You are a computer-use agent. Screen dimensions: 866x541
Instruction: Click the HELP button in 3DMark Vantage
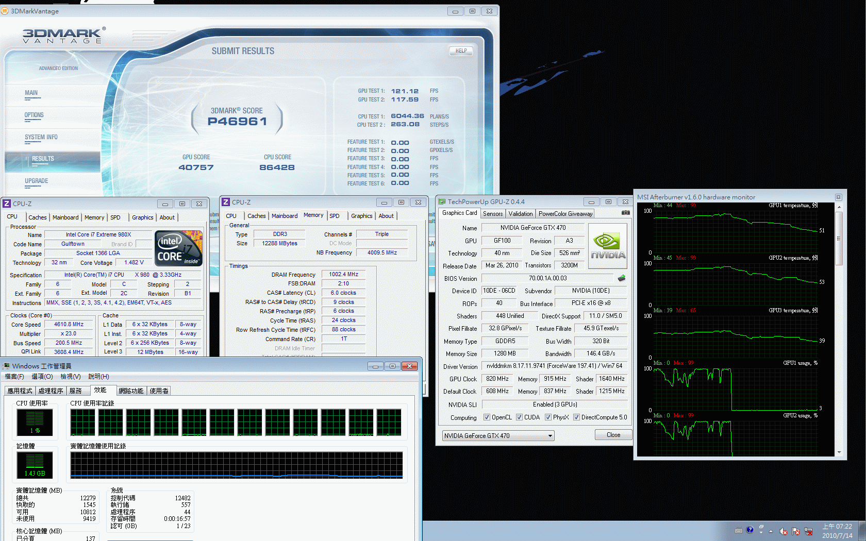(x=461, y=51)
